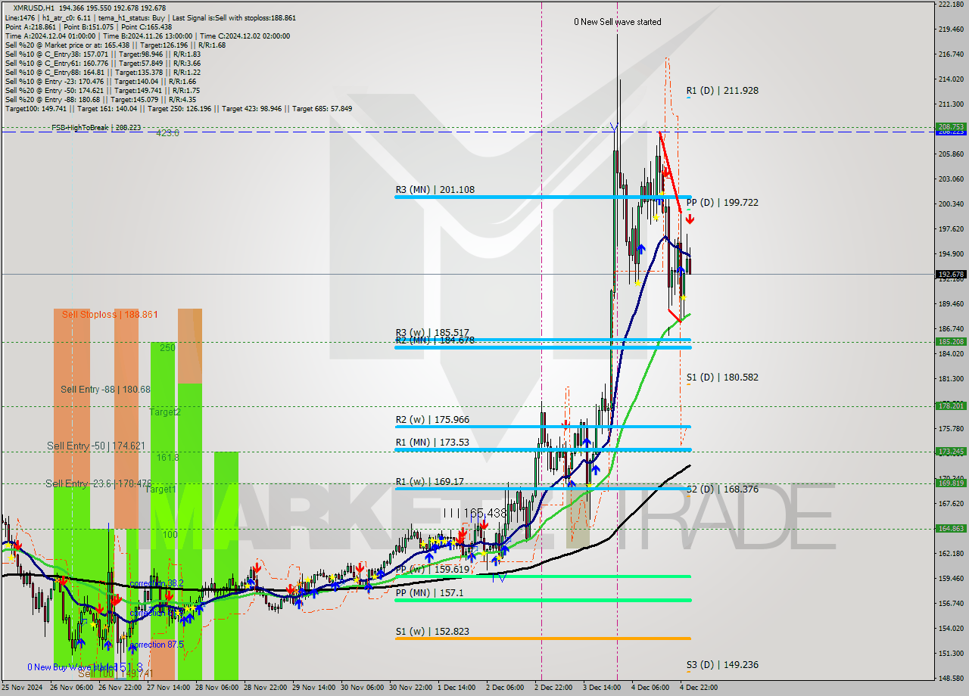
Task: Select the '161.8' Fibonacci level label
Action: [x=168, y=458]
